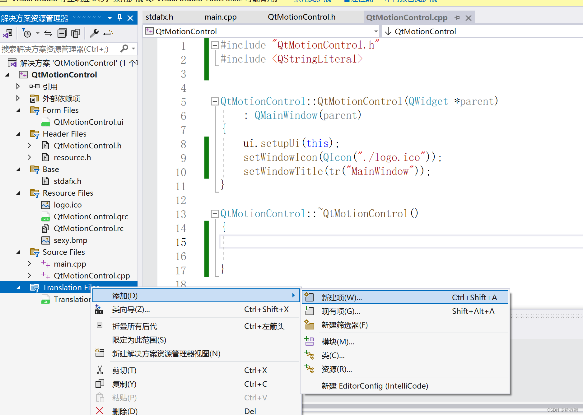Close the QtMotionControl.cpp tab
This screenshot has width=583, height=415.
pos(469,18)
